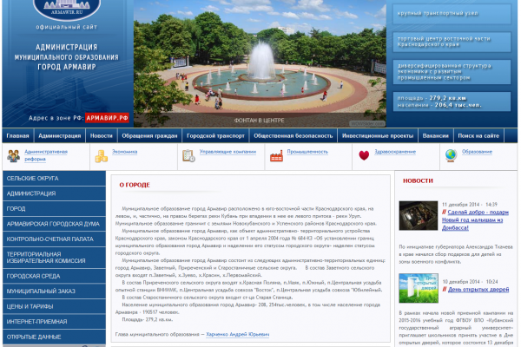
Task: Open the Администрация top menu item
Action: (59, 136)
